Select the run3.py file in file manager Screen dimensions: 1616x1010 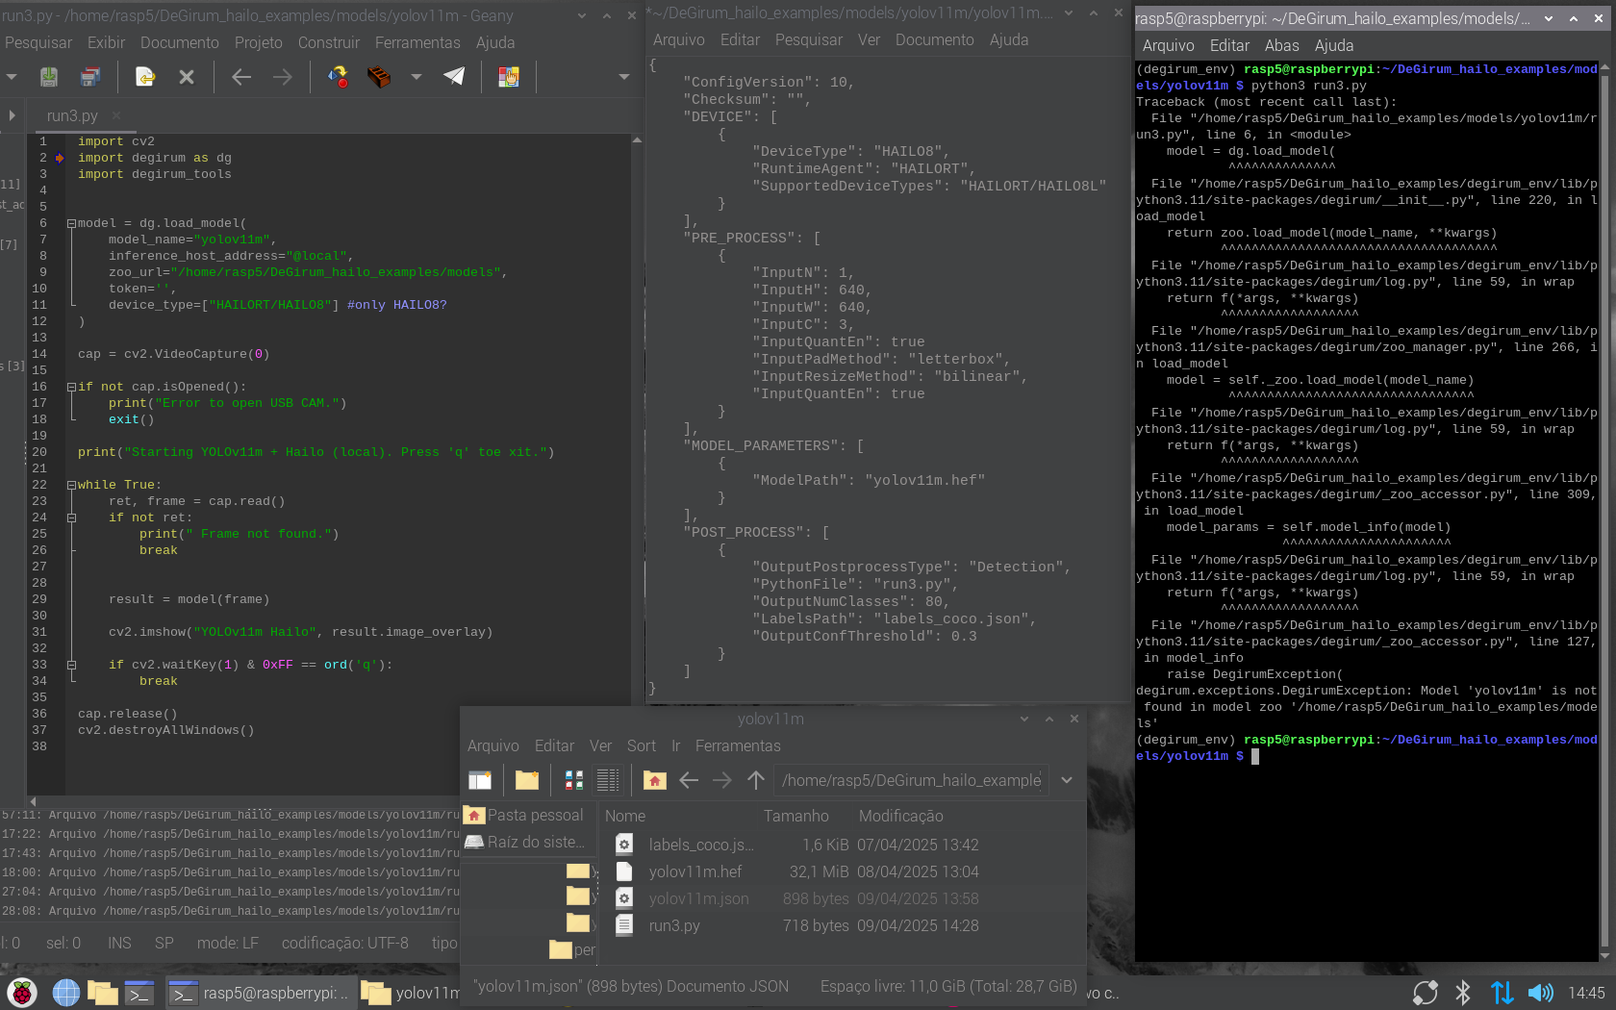[674, 925]
